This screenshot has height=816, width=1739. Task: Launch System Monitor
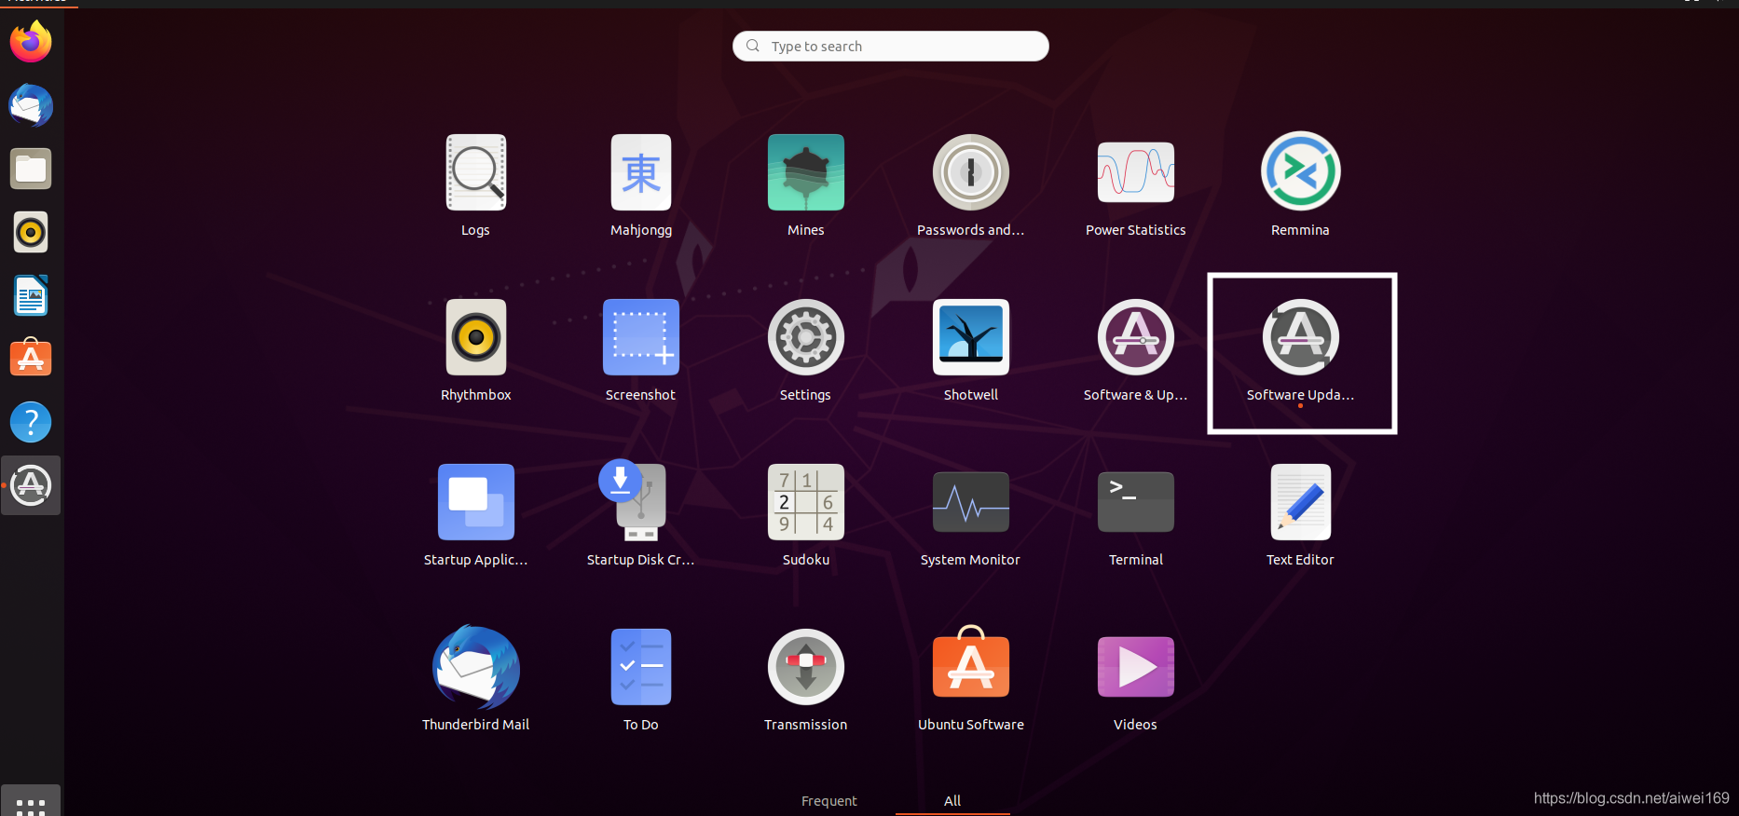click(x=971, y=503)
